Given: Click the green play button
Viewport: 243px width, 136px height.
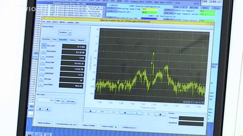Looking at the screenshot, I should (x=137, y=113).
